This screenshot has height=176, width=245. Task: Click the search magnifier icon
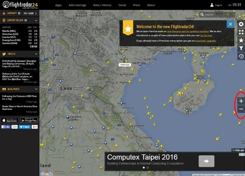[202, 15]
